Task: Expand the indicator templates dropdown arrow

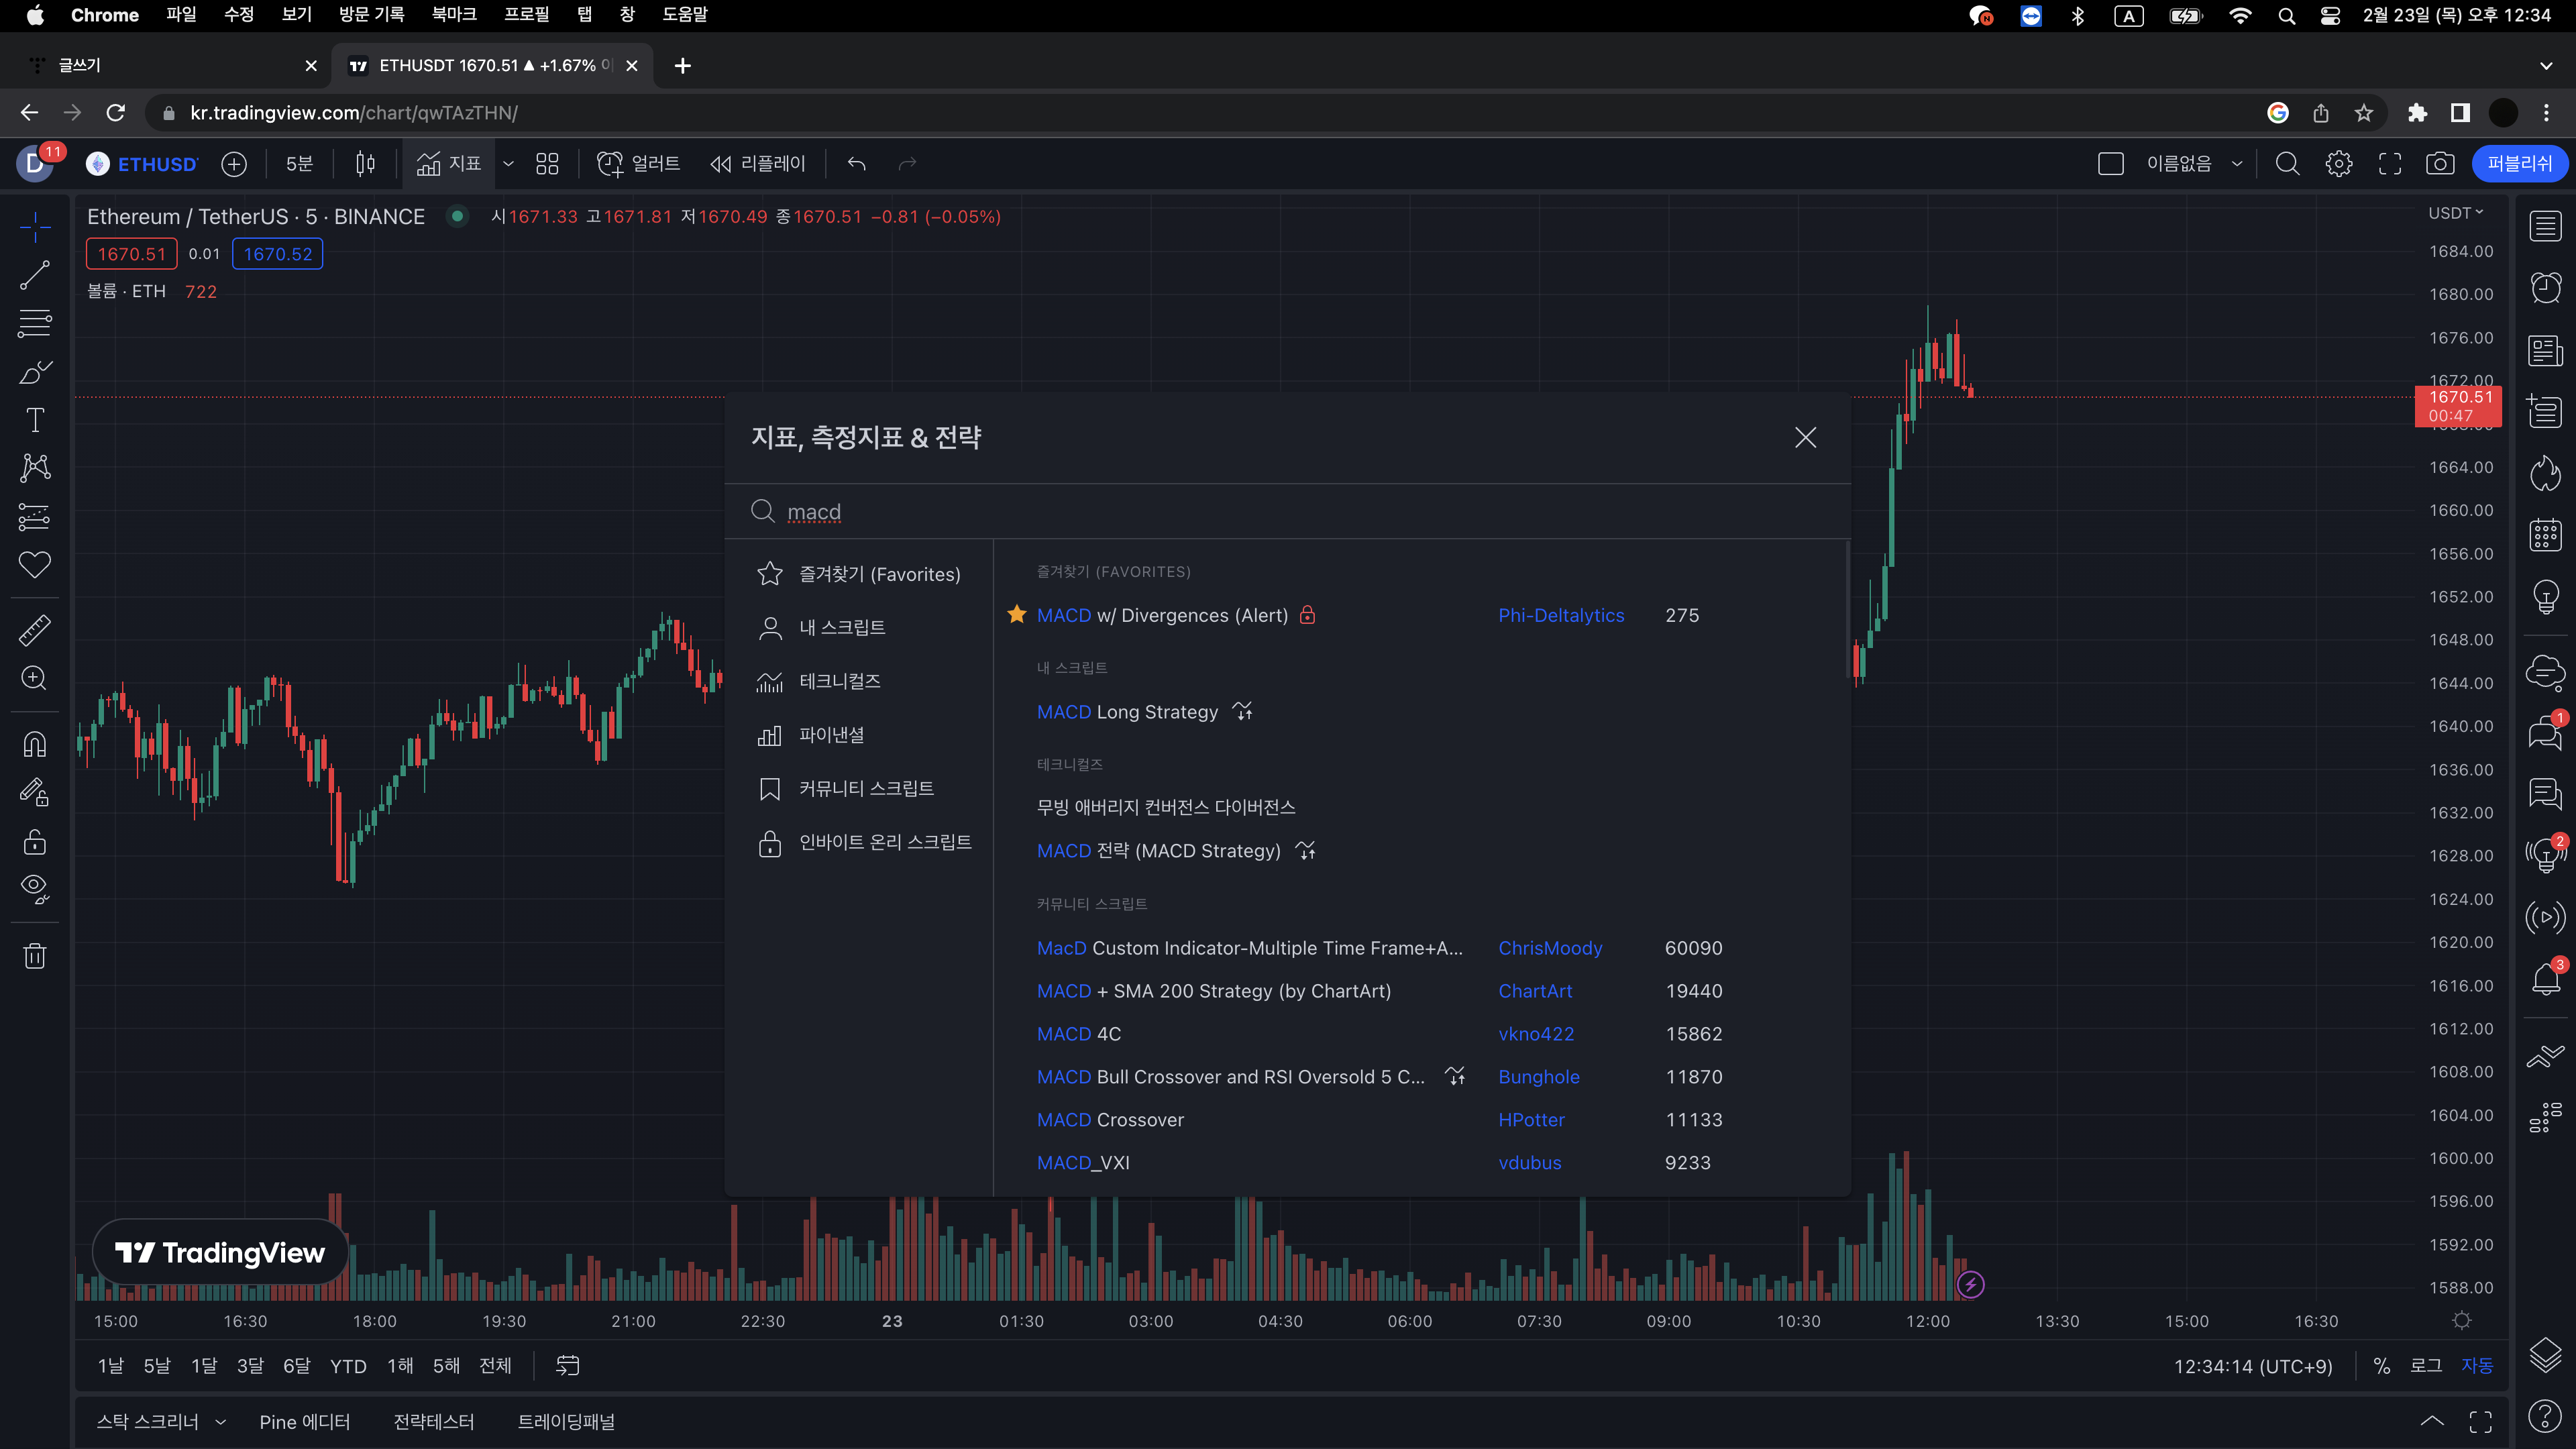Action: (508, 164)
